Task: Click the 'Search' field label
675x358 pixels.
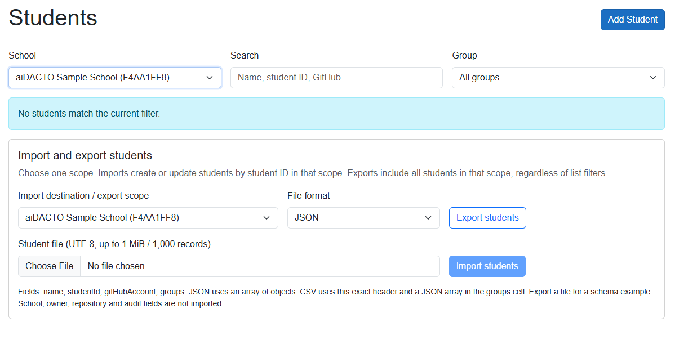Action: point(244,56)
